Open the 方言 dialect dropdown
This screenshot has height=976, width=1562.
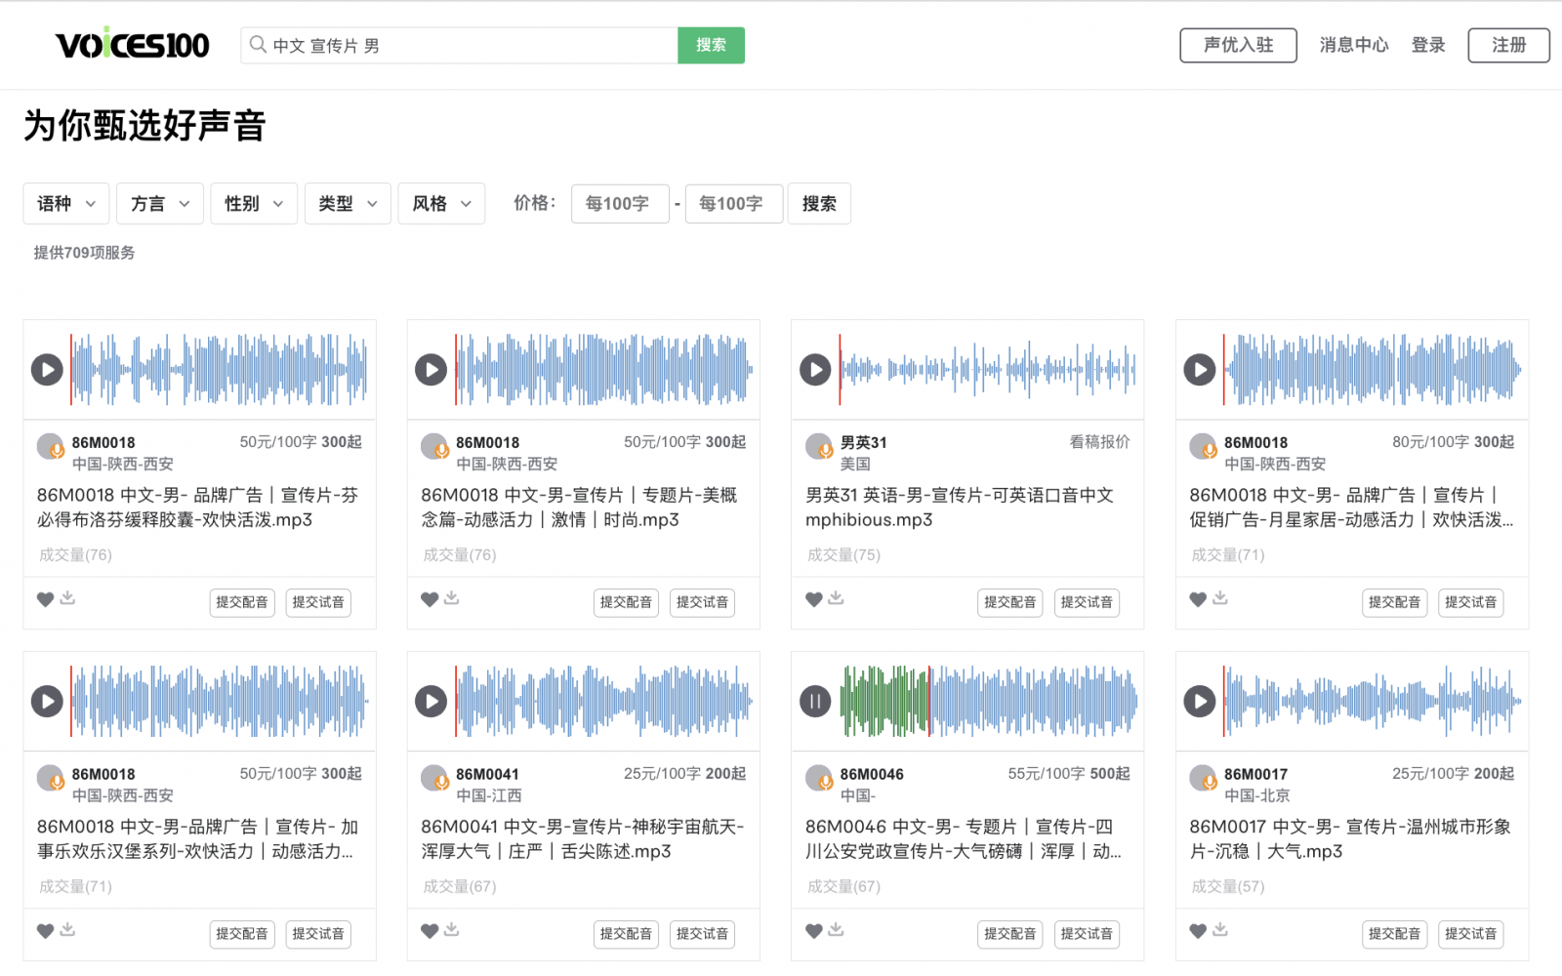[x=159, y=204]
